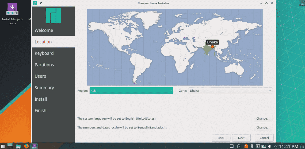The width and height of the screenshot is (305, 149).
Task: Open the battery status tray icon
Action: pos(264,146)
